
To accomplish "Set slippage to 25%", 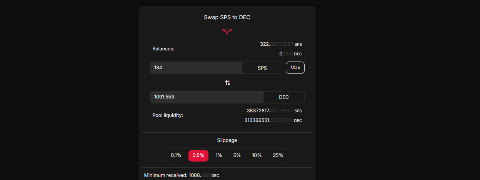I will 278,155.
